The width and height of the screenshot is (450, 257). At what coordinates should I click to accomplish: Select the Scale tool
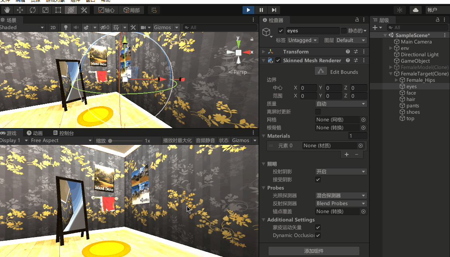[45, 10]
